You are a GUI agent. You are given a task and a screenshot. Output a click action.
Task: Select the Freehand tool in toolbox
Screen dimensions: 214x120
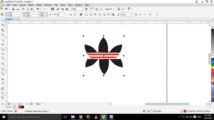(2, 40)
